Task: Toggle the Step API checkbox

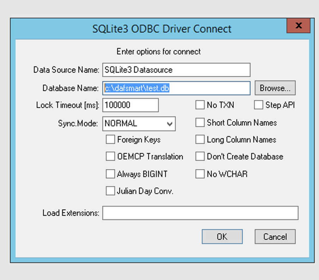Action: [258, 105]
